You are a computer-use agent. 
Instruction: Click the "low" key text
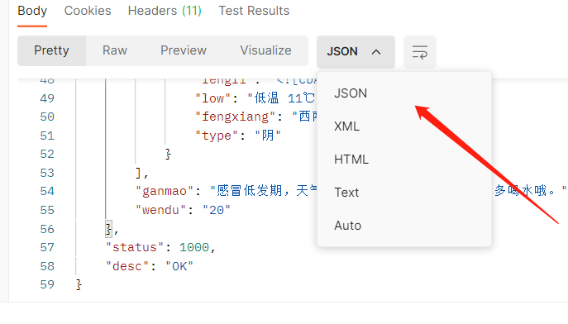click(x=212, y=98)
